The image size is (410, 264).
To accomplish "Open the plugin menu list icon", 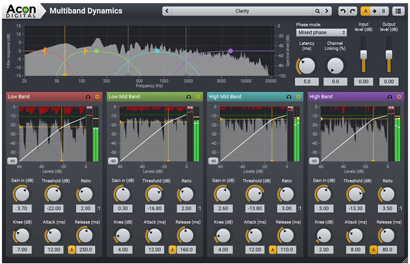I will pyautogui.click(x=398, y=11).
